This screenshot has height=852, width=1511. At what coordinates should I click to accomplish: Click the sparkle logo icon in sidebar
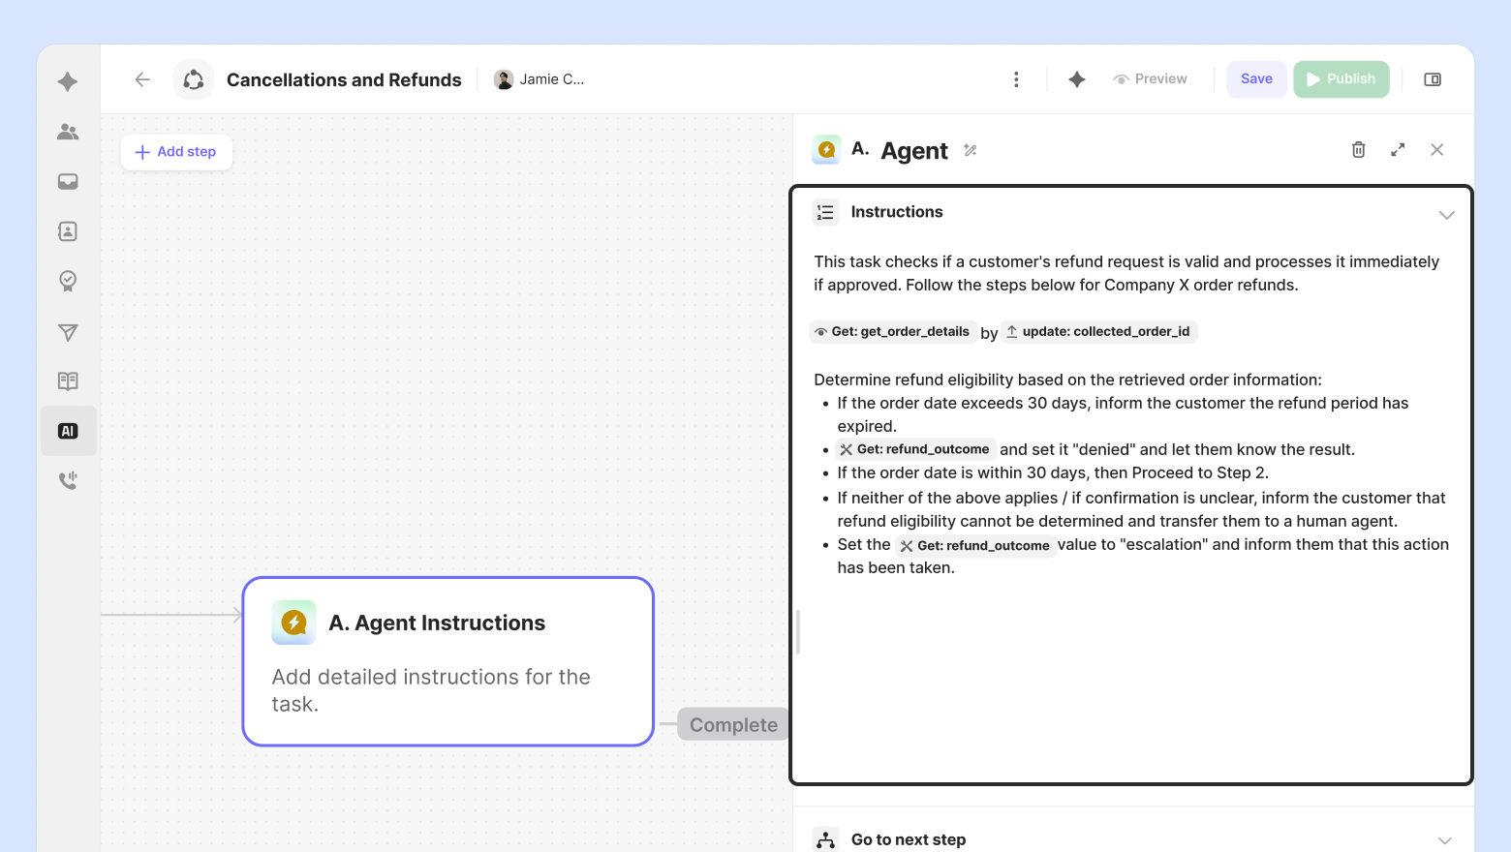coord(68,81)
